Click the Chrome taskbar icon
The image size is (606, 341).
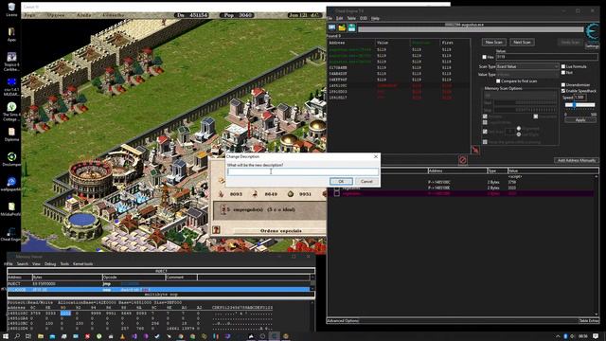181,336
